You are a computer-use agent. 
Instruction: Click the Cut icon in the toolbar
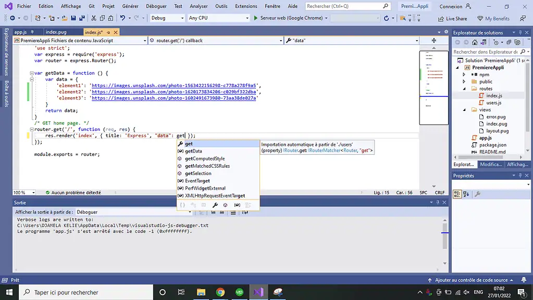coord(94,18)
